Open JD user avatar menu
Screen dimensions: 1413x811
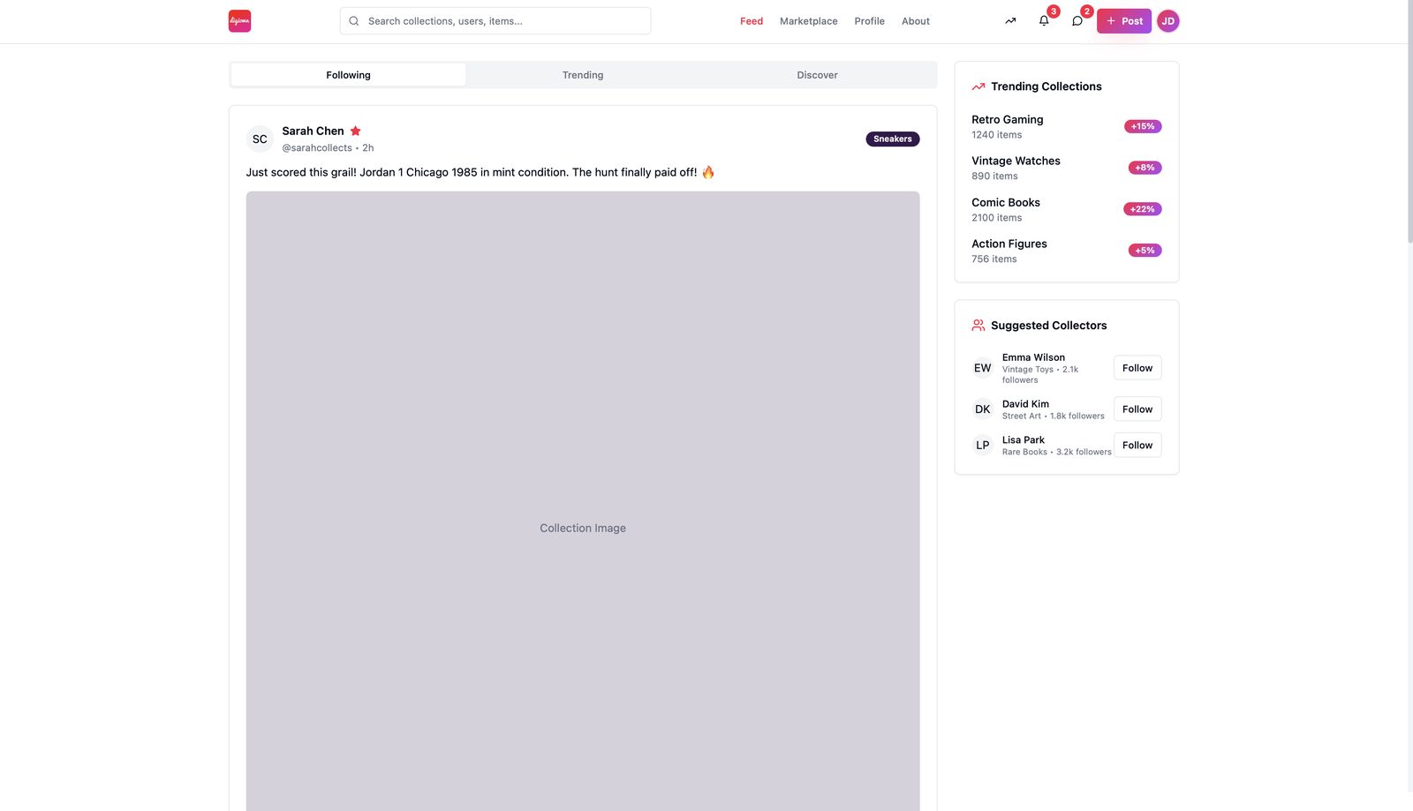(1168, 21)
